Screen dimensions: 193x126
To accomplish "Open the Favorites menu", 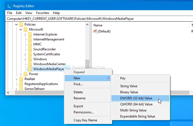I will [42, 13].
